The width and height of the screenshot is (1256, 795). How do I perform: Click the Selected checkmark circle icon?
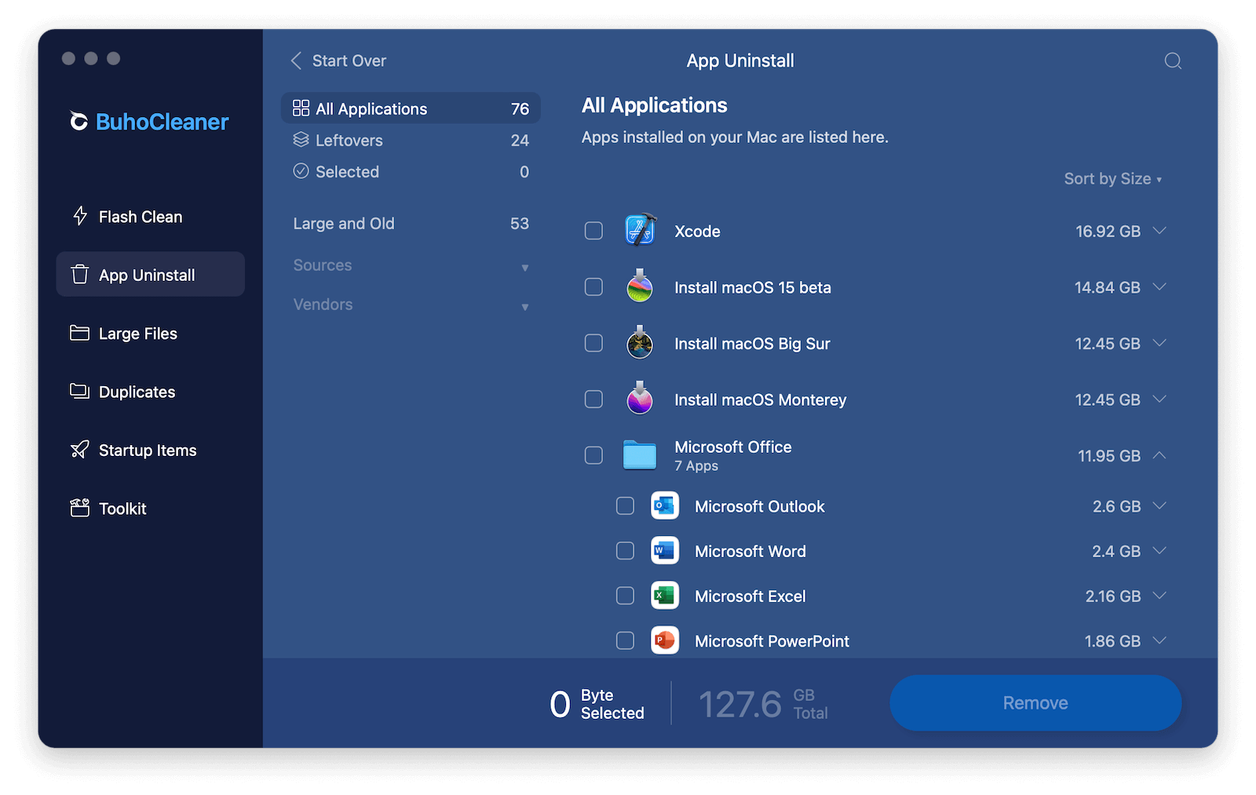click(x=301, y=171)
